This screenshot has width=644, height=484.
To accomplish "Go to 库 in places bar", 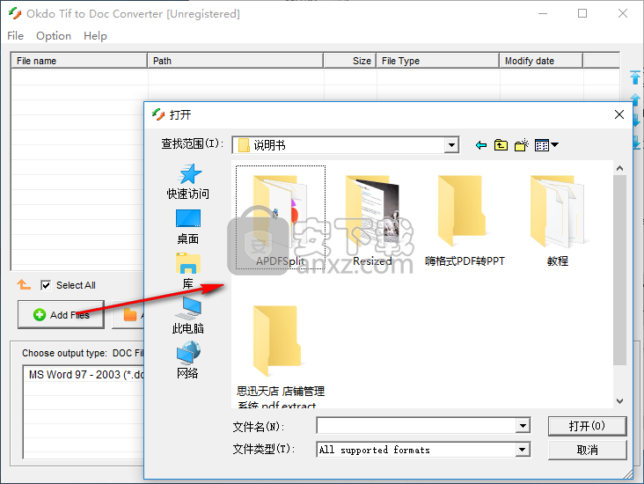I will point(188,271).
